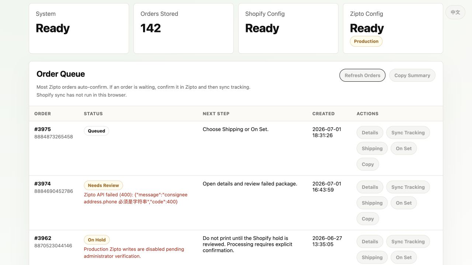The width and height of the screenshot is (472, 265).
Task: Click the NEXT STEP column header
Action: point(216,114)
